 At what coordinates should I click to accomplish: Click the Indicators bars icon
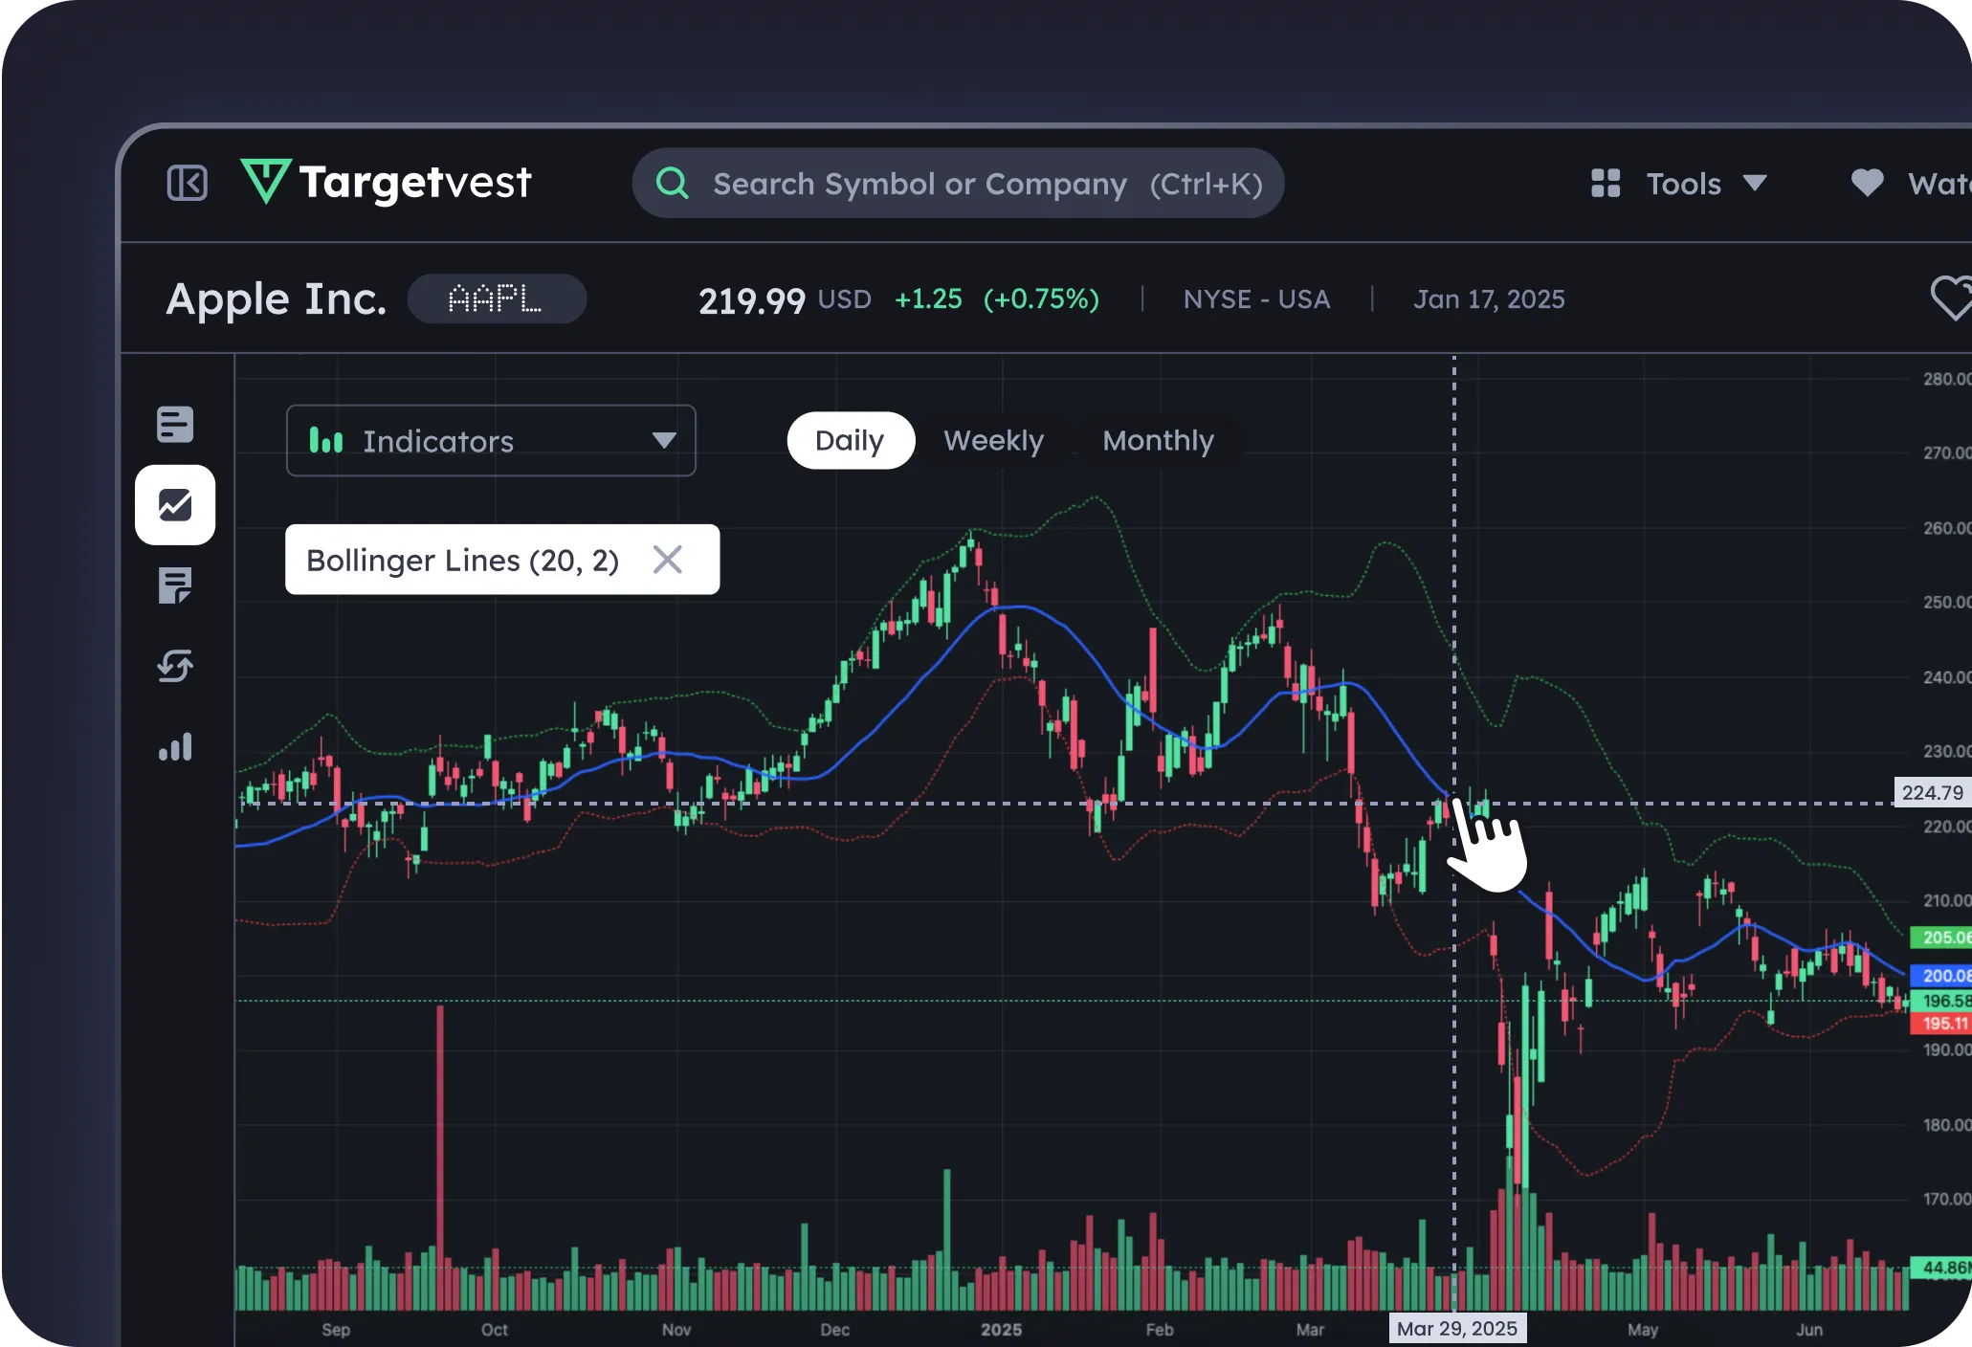[325, 440]
